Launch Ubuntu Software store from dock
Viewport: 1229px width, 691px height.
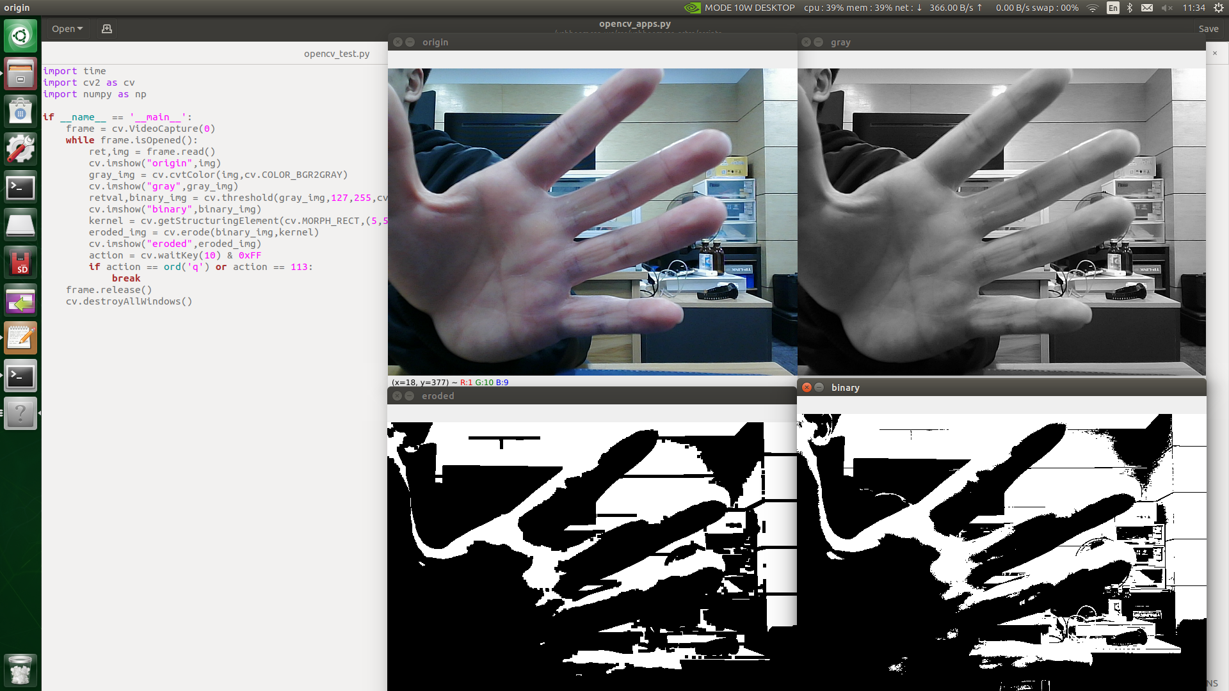tap(20, 112)
